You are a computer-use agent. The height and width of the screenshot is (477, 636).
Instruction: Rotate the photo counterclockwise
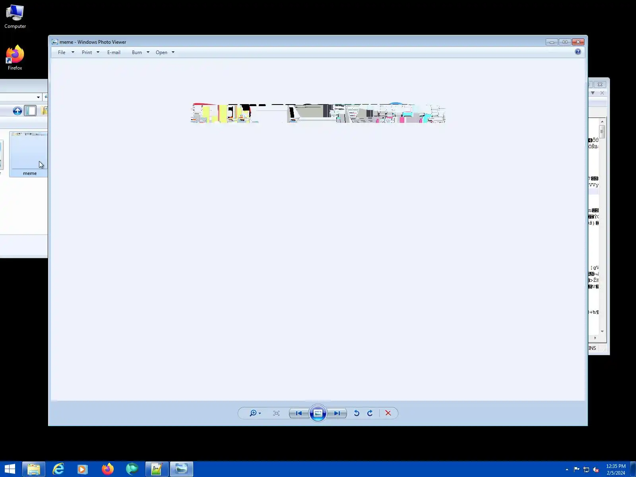[x=357, y=413]
